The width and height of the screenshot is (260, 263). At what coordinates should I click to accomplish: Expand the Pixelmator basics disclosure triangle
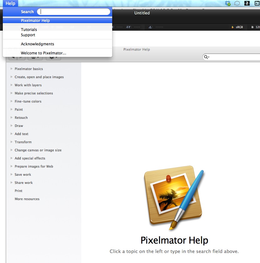pos(11,68)
